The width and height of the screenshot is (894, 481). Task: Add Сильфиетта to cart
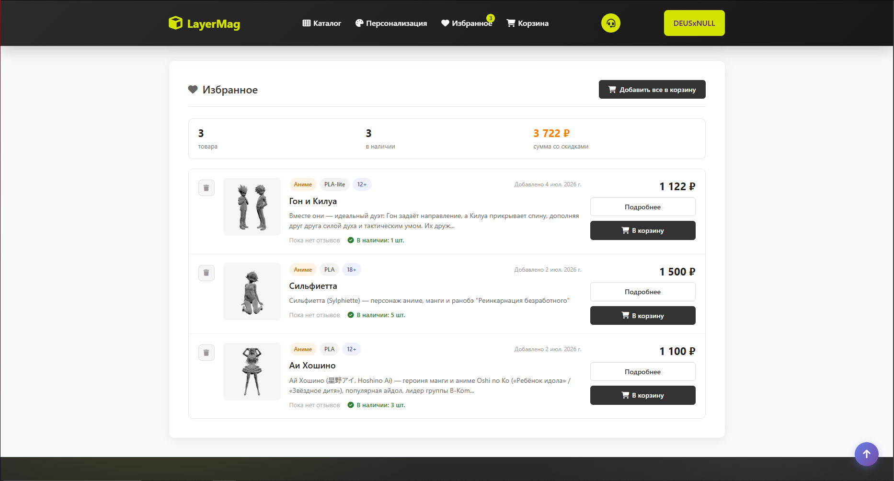[x=643, y=316]
